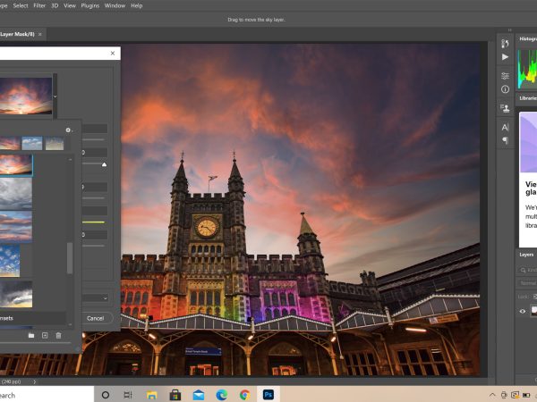Select the gray overcast clouds sky thumbnail
Image resolution: width=537 pixels, height=402 pixels.
point(16,194)
